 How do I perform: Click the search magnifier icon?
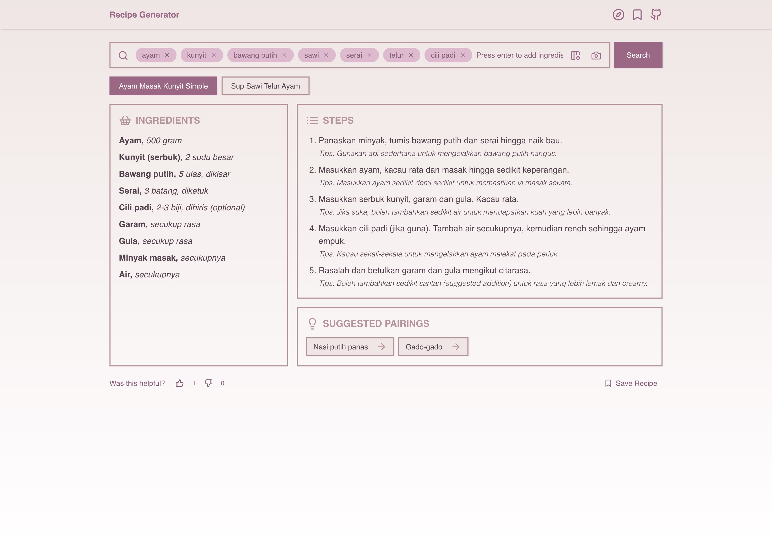[123, 56]
